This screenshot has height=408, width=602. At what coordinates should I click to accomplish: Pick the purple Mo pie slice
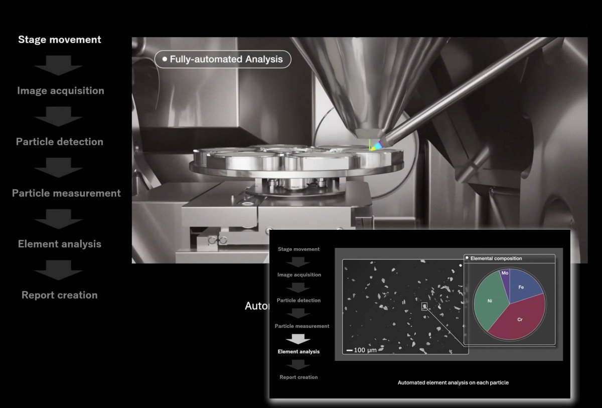click(505, 275)
